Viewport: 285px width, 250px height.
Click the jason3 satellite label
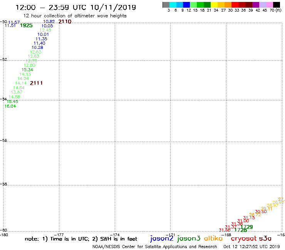coord(189,238)
